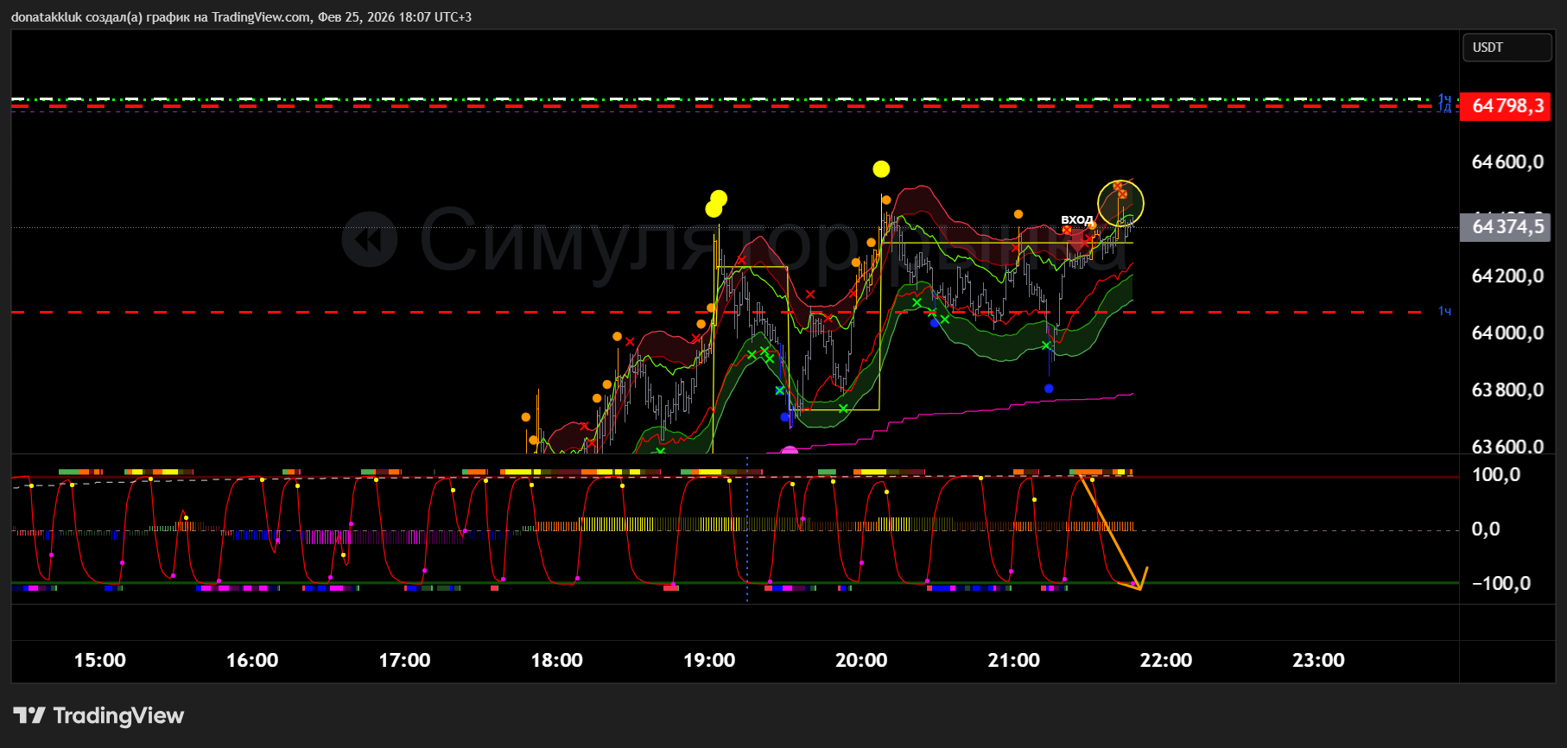This screenshot has width=1567, height=748.
Task: Select the blue dot below the 21:15 low
Action: click(1049, 389)
